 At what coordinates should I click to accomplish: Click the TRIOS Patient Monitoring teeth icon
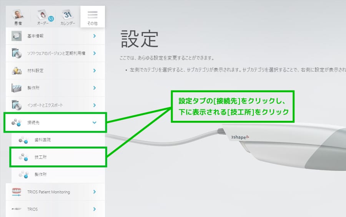[17, 192]
